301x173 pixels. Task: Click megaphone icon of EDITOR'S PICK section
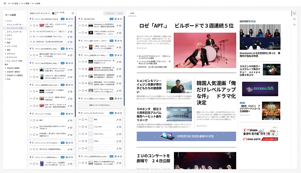tap(118, 19)
